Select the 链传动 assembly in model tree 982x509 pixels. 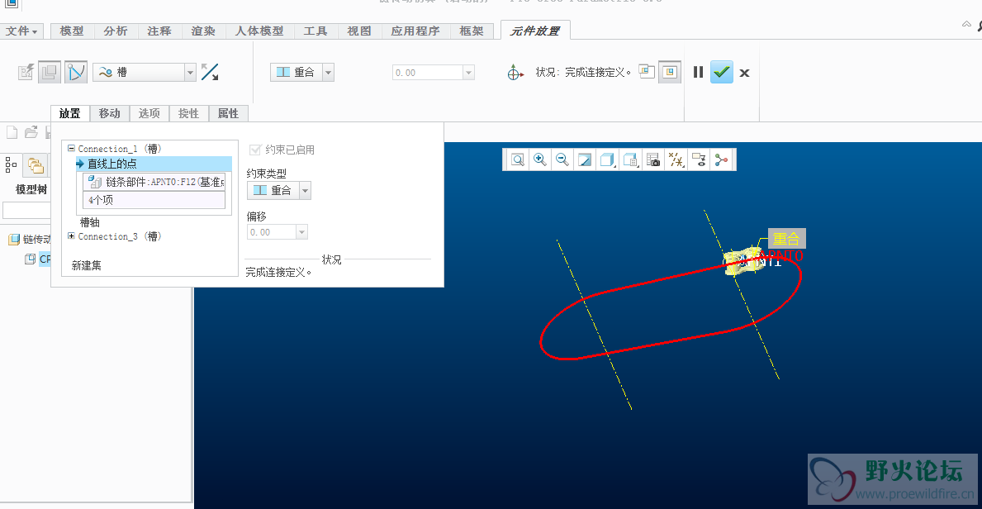click(30, 240)
